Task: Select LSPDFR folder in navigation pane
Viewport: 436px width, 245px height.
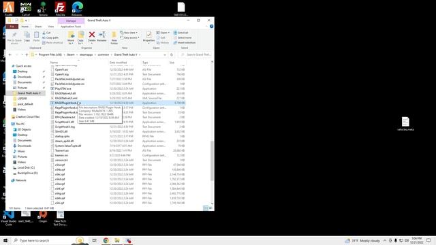Action: pos(22,99)
